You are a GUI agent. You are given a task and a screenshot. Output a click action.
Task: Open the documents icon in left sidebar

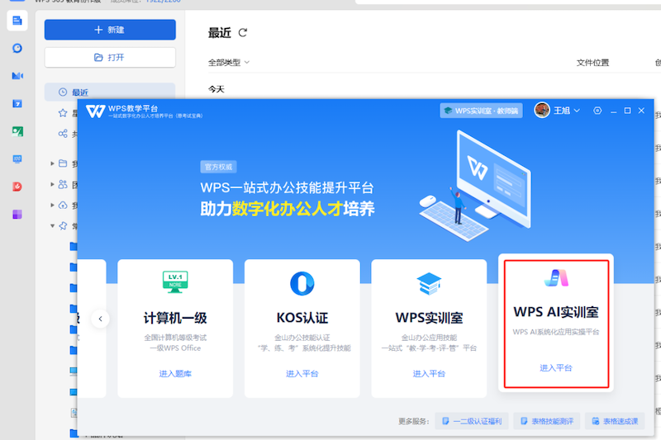coord(17,21)
